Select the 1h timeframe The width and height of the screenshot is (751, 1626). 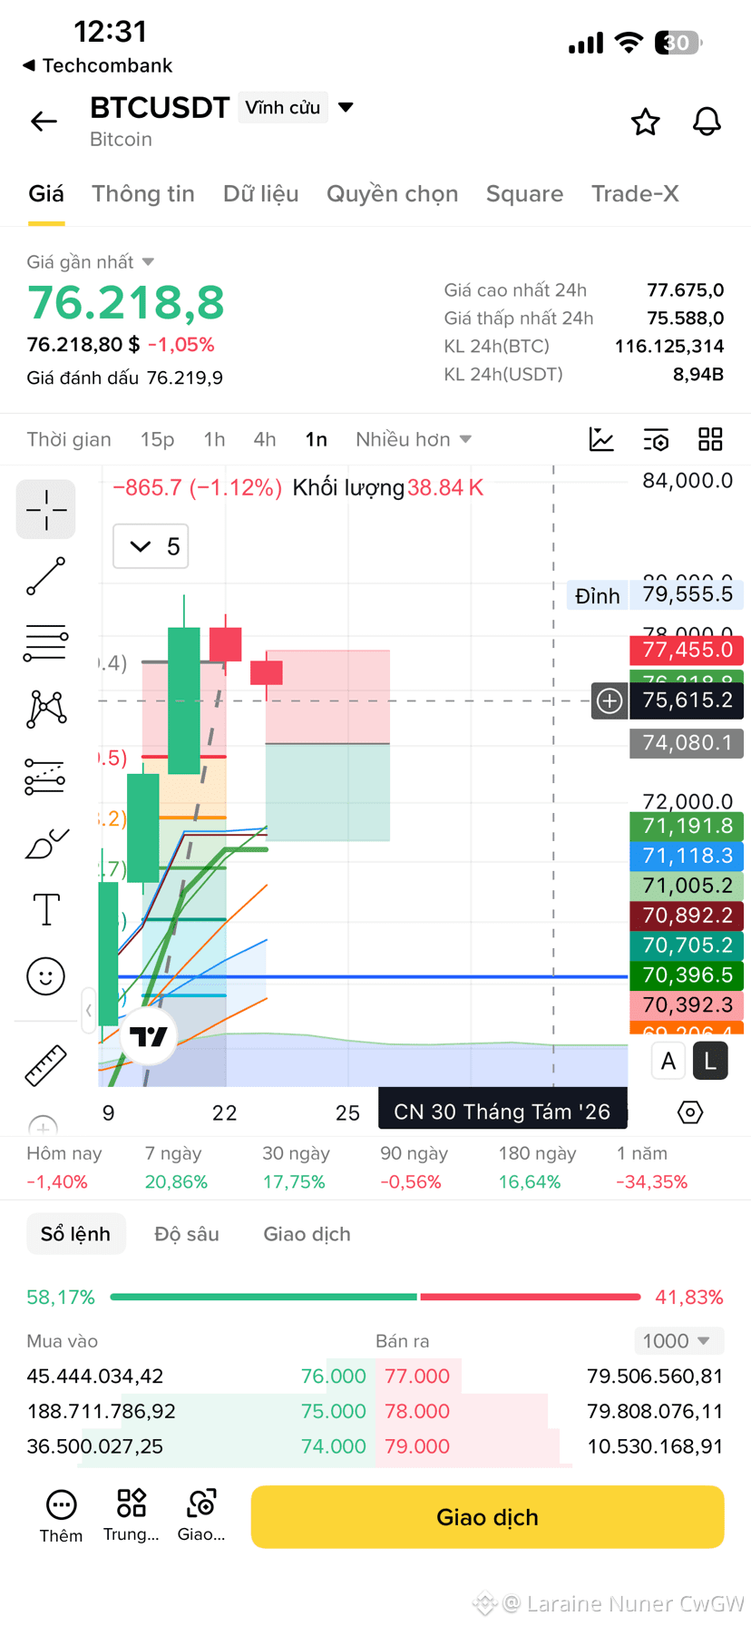point(214,439)
